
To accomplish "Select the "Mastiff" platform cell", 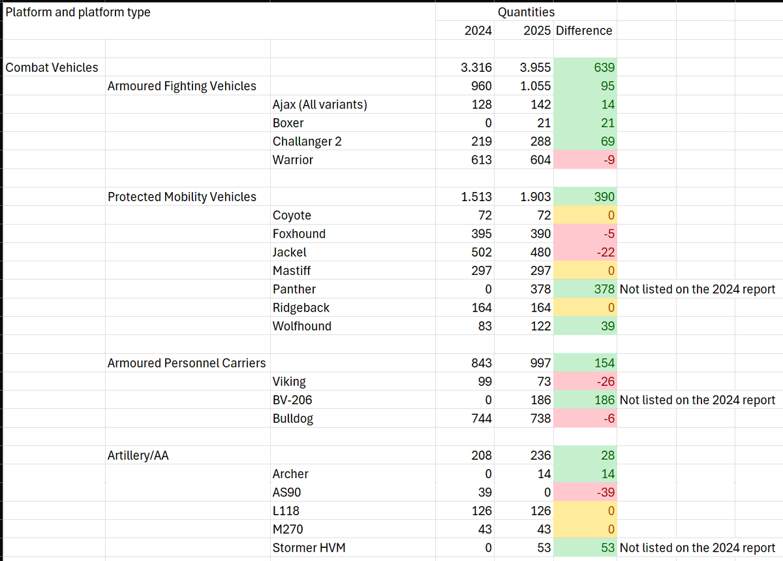I will 352,270.
